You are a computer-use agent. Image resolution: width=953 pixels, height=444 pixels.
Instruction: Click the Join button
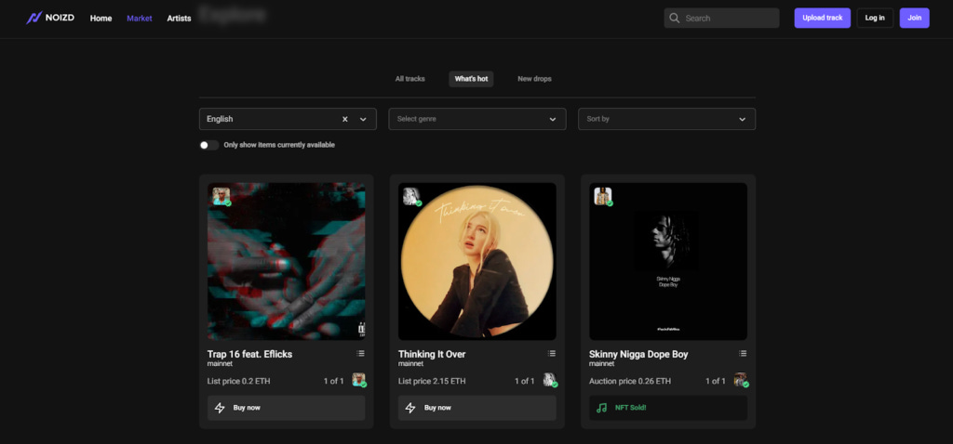tap(915, 18)
